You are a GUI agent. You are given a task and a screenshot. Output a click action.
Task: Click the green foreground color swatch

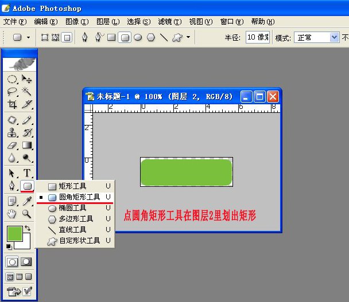click(15, 234)
